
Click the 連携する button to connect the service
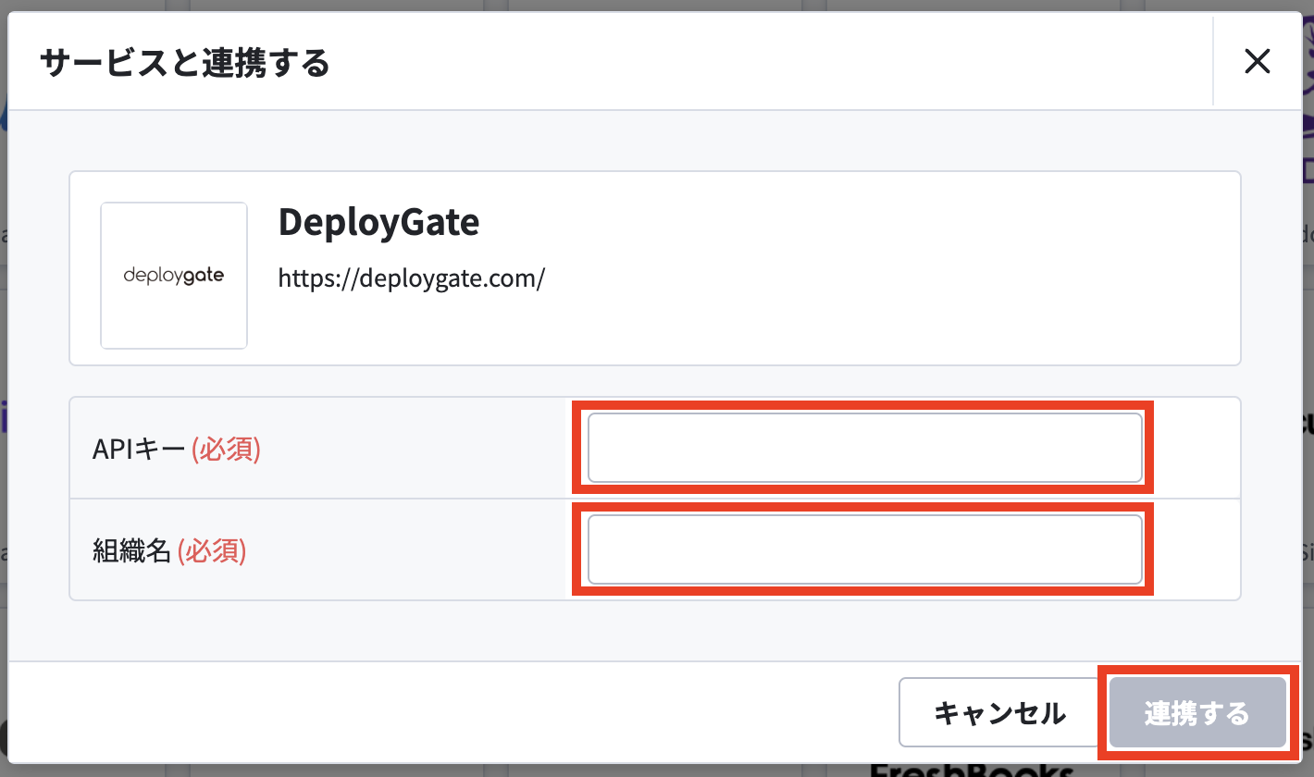[1196, 712]
